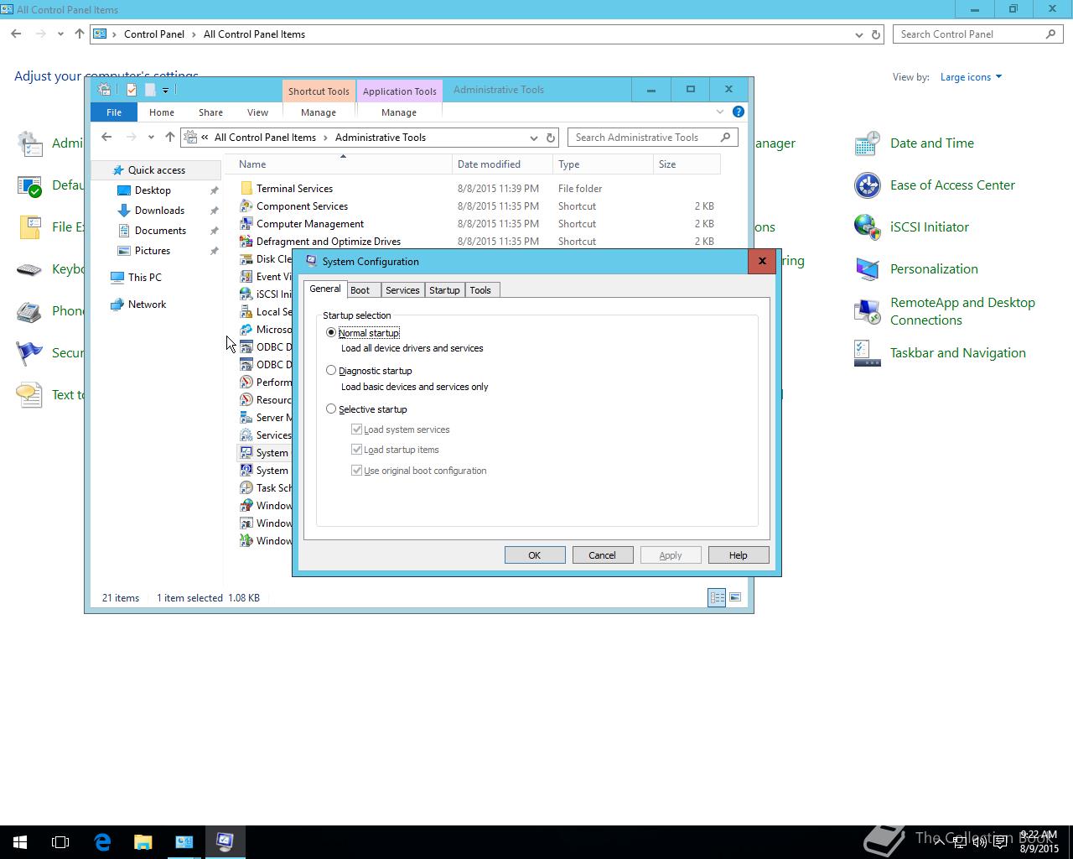
Task: Switch to the Services tab in System Configuration
Action: pos(402,290)
